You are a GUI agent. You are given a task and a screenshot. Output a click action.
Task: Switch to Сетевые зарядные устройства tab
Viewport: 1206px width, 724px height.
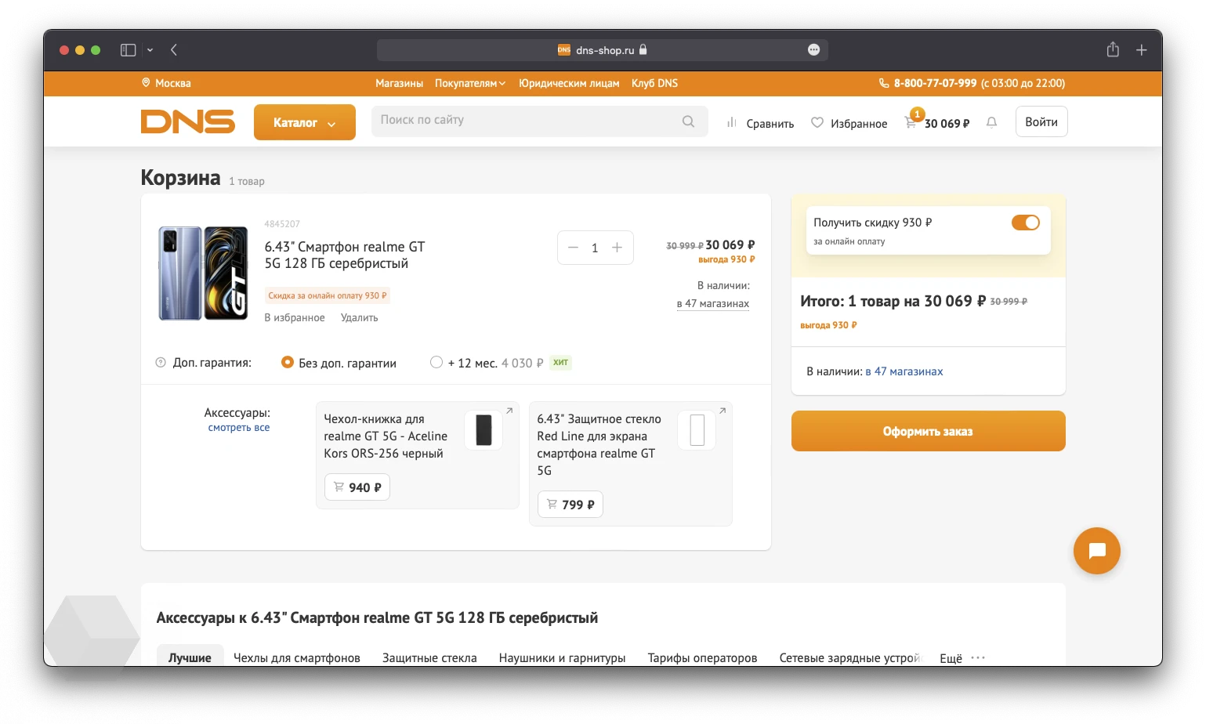coord(850,658)
